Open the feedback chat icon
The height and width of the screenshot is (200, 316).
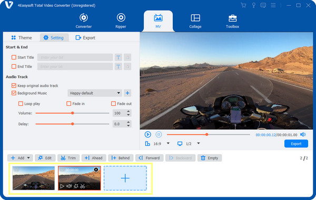(263, 5)
